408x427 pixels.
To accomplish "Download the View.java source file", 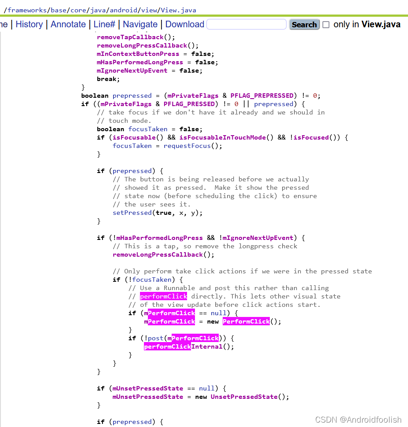I will pyautogui.click(x=184, y=24).
